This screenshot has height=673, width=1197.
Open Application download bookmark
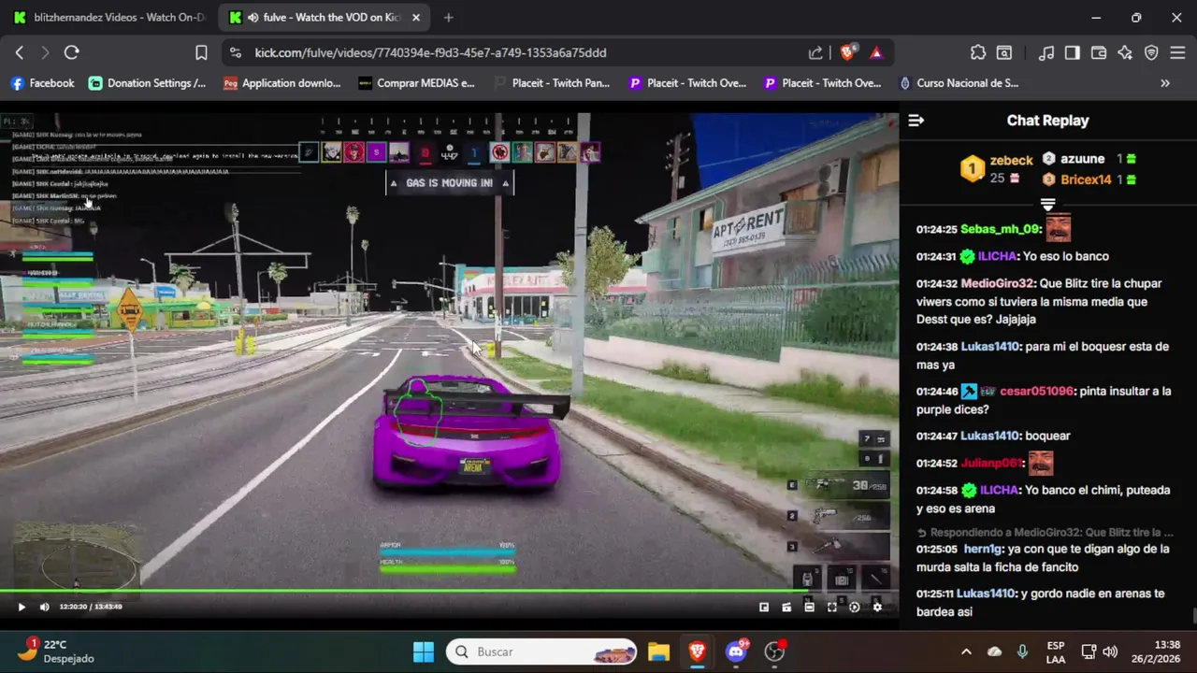281,83
